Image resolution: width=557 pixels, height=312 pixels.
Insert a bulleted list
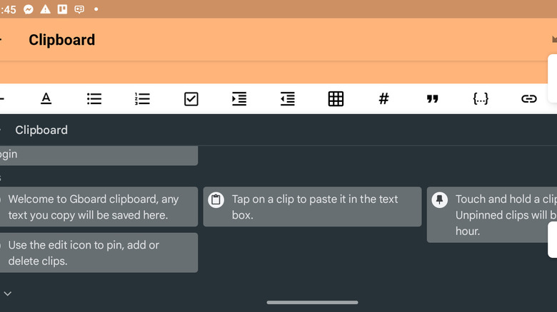click(x=94, y=99)
